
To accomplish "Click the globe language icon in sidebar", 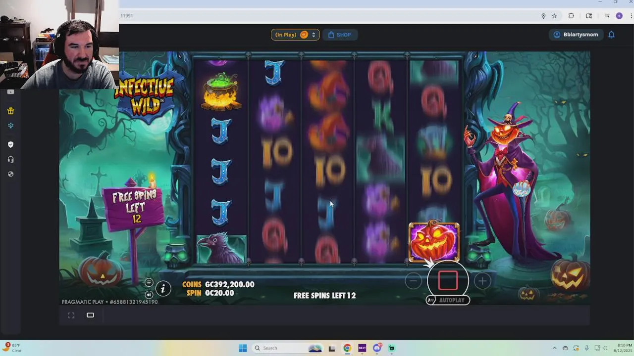I will (10, 174).
